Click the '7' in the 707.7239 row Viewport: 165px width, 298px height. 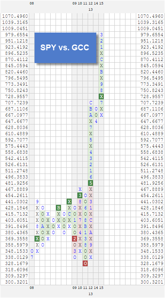[x=102, y=103]
